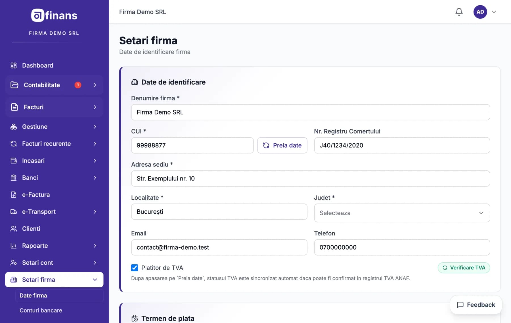Click the Denumire firma input field
Screen dimensions: 511x323
click(x=310, y=112)
